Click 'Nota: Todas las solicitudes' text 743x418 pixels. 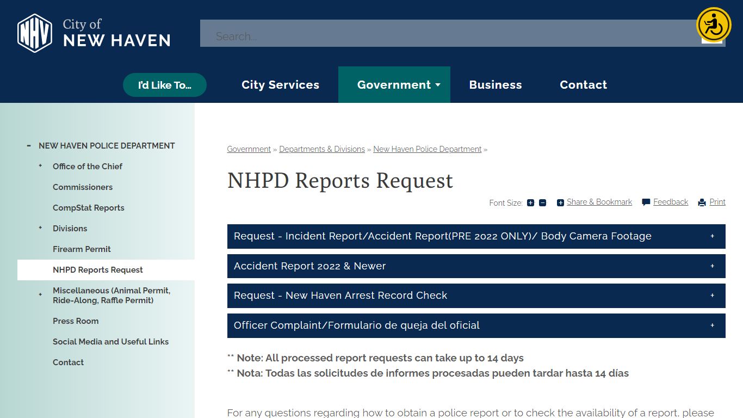428,373
